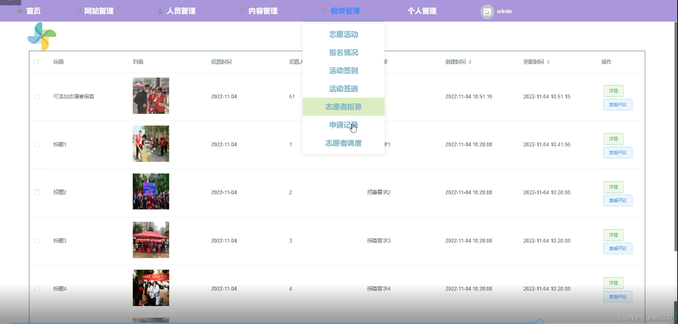Open the 人员管理 menu
Screen dimensions: 678x324
[181, 11]
